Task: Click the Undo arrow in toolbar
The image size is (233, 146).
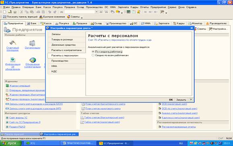Action: pos(50,12)
